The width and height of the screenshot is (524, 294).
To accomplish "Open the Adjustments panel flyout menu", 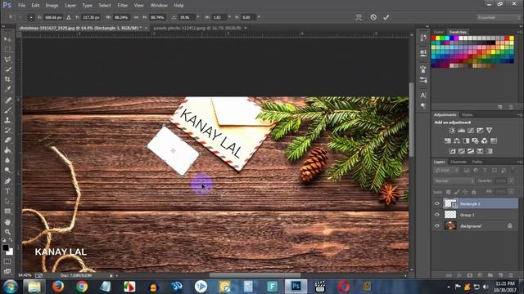I will point(519,114).
